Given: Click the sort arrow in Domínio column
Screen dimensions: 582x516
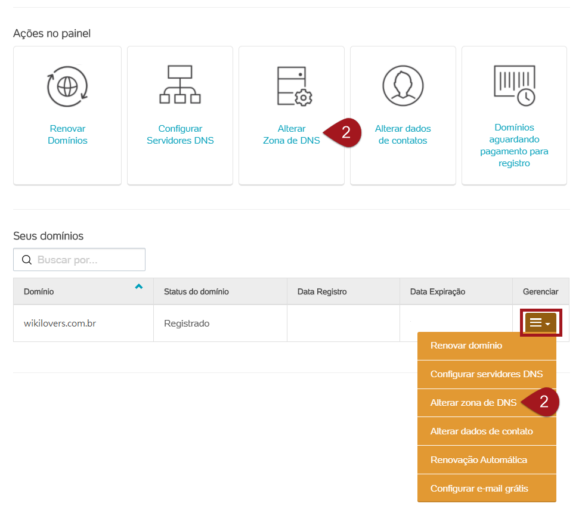Looking at the screenshot, I should 139,287.
